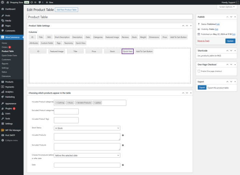Image resolution: width=240 pixels, height=175 pixels.
Task: Click the Export button
Action: 202,87
